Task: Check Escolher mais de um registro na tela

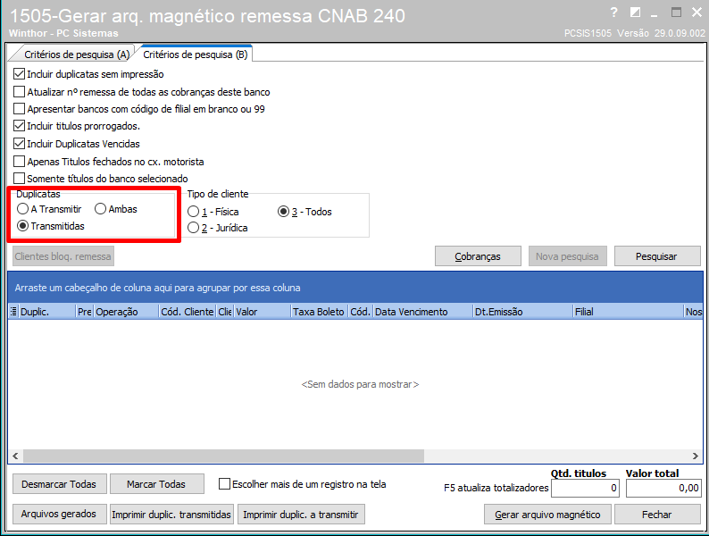Action: click(x=224, y=484)
